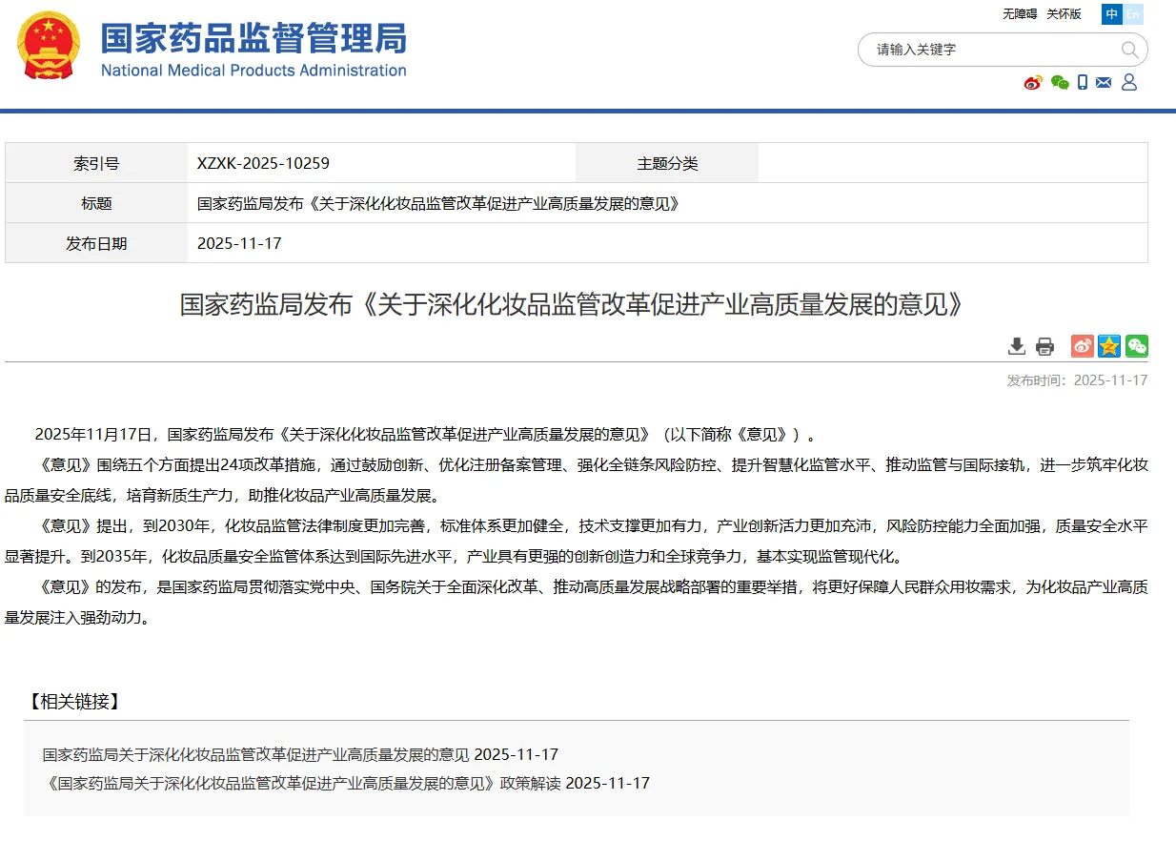1176x841 pixels.
Task: Open the 政策解读 policy interpretation link
Action: (x=295, y=783)
